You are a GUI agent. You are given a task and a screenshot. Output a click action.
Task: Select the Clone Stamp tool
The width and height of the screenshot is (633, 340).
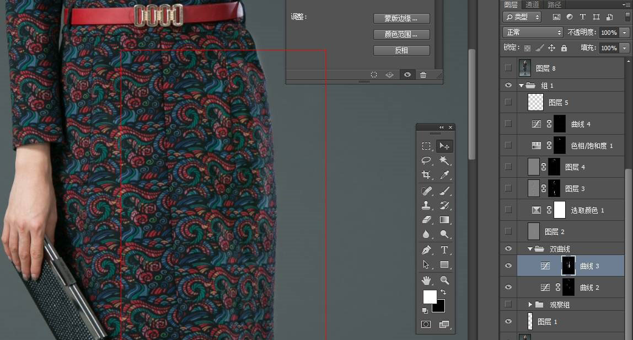[426, 205]
